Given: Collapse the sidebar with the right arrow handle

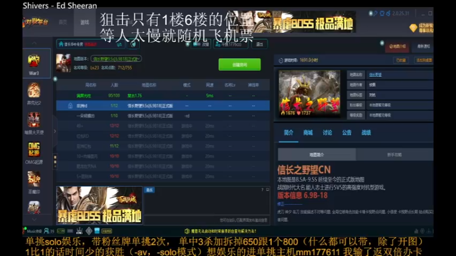Looking at the screenshot, I should 55,131.
